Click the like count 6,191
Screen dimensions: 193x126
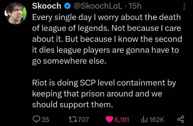[x=122, y=119]
